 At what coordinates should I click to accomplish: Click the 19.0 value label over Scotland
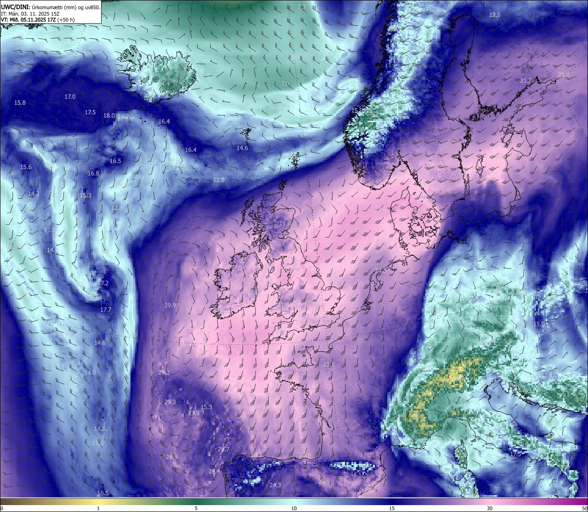285,224
